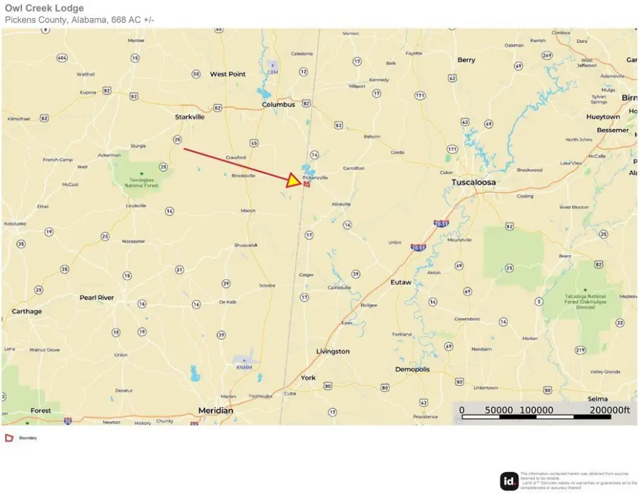Click the Owl Creek Lodge title

(x=44, y=8)
